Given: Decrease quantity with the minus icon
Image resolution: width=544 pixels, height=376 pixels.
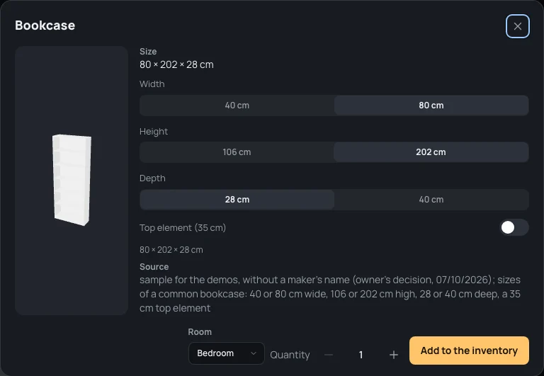Looking at the screenshot, I should pyautogui.click(x=329, y=355).
